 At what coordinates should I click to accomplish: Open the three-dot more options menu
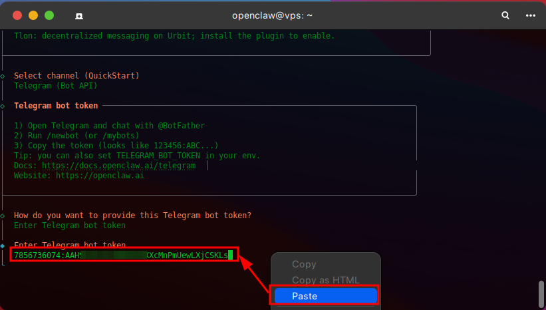pos(530,15)
